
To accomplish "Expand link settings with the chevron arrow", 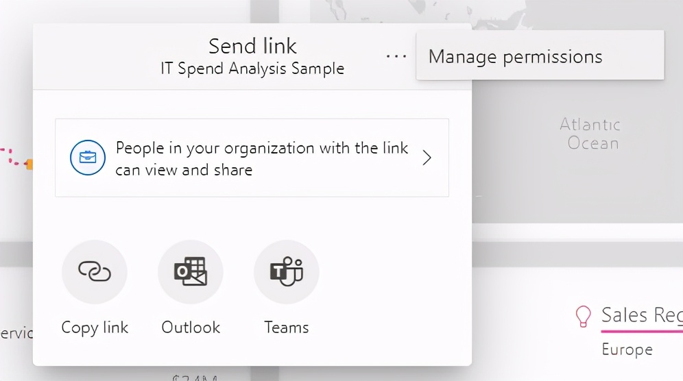I will (427, 158).
